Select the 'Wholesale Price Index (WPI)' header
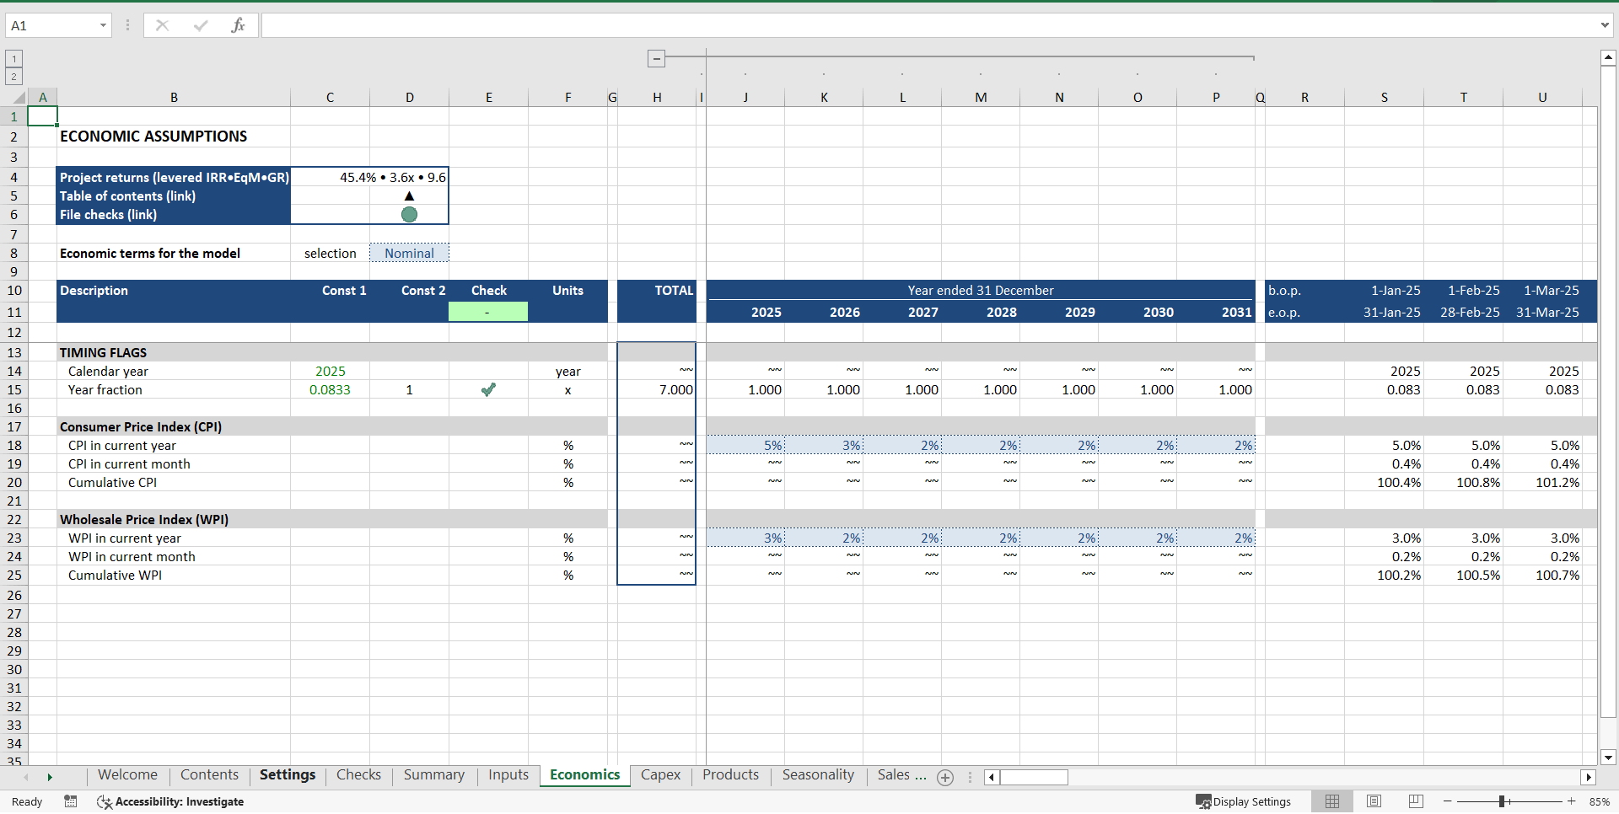This screenshot has width=1619, height=814. (x=174, y=519)
